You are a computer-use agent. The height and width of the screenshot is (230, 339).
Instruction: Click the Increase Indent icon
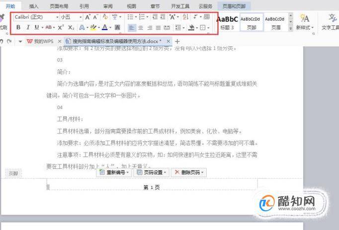163,17
